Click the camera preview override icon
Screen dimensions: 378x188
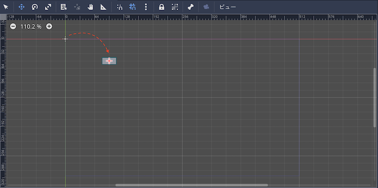point(206,7)
